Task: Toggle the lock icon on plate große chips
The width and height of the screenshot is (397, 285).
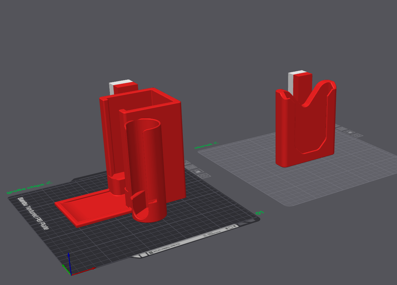Action: [197, 171]
